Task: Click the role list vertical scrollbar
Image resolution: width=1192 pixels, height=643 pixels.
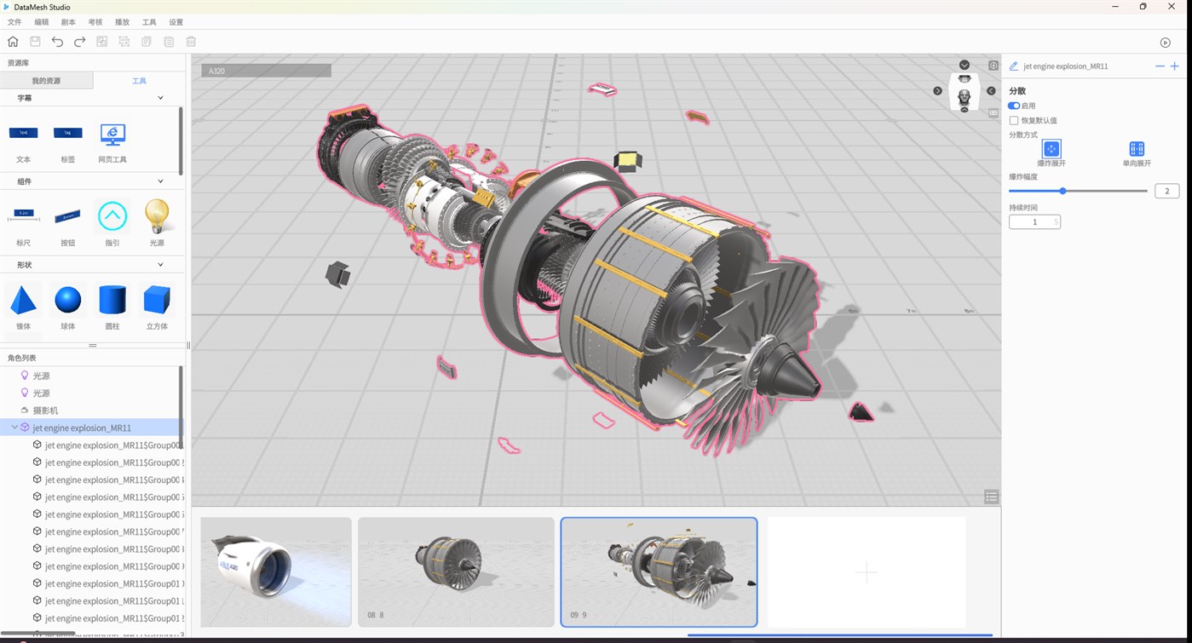Action: click(x=181, y=407)
